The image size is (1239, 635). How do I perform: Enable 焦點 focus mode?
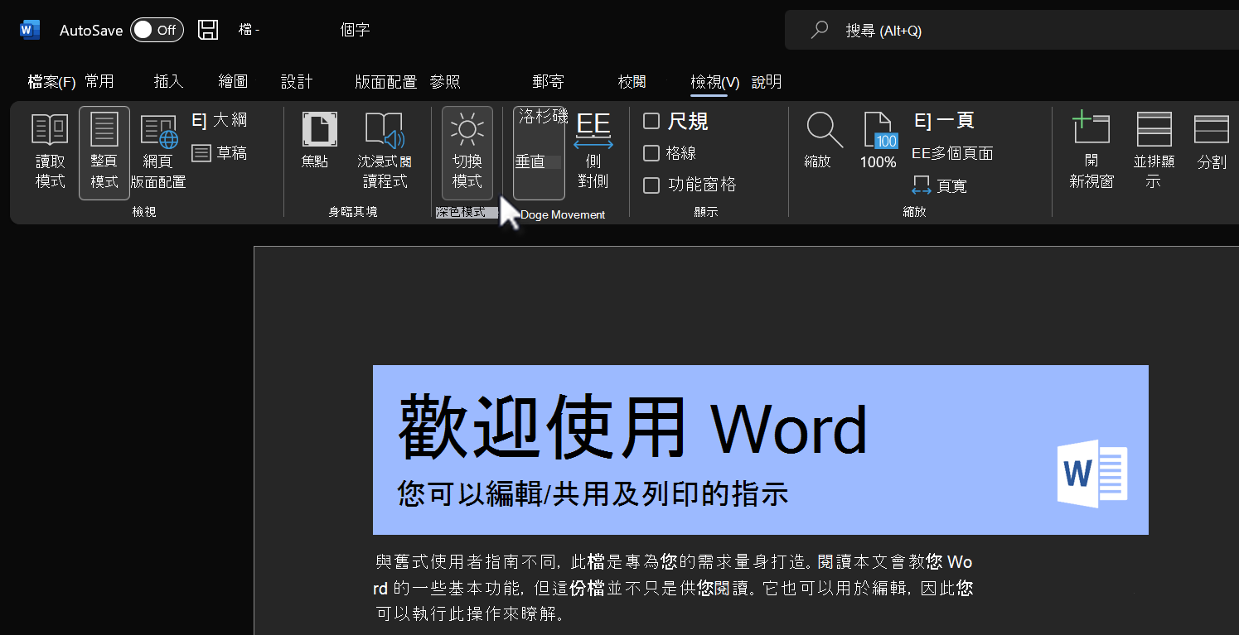tap(319, 141)
